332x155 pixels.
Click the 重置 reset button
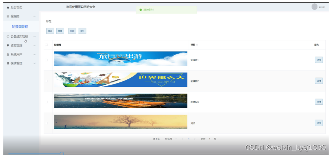point(60,31)
